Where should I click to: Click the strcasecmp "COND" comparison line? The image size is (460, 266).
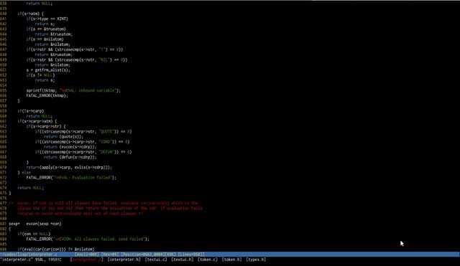(x=82, y=142)
